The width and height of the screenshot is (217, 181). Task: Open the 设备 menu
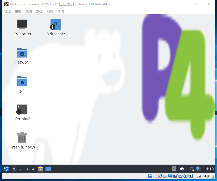tap(50, 11)
